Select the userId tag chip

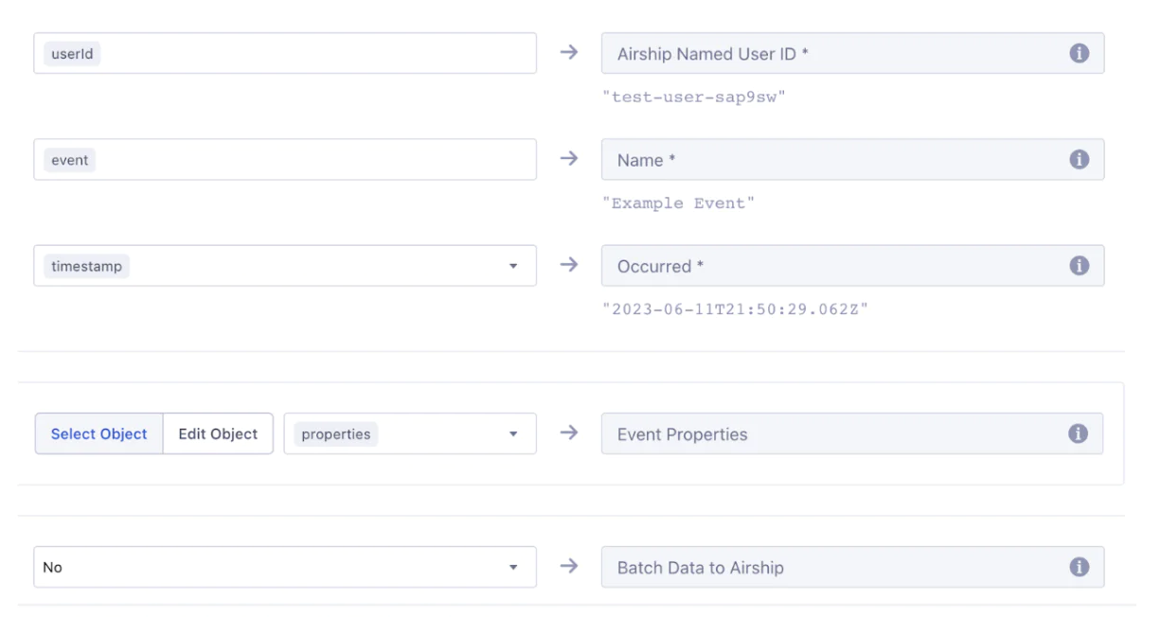72,54
